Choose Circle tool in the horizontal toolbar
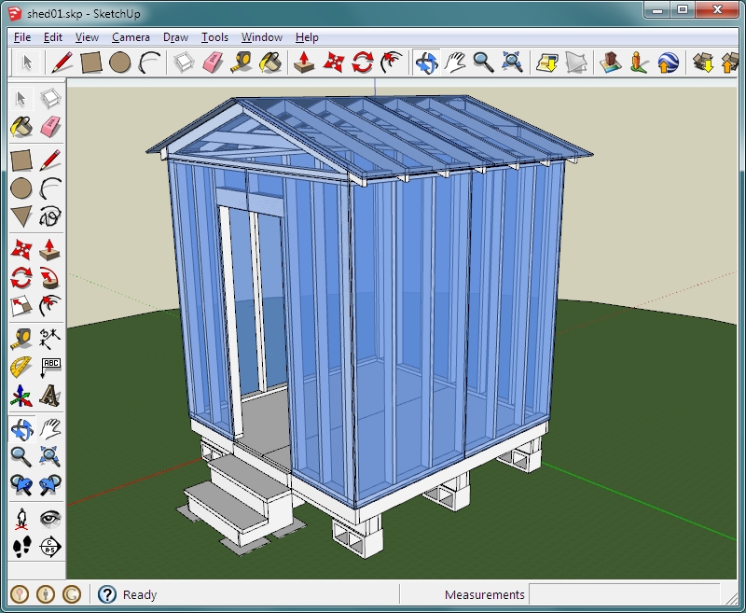The width and height of the screenshot is (746, 613). click(x=120, y=63)
